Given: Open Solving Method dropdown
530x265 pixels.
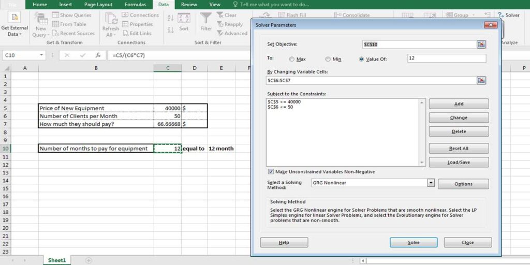Looking at the screenshot, I should (x=431, y=183).
